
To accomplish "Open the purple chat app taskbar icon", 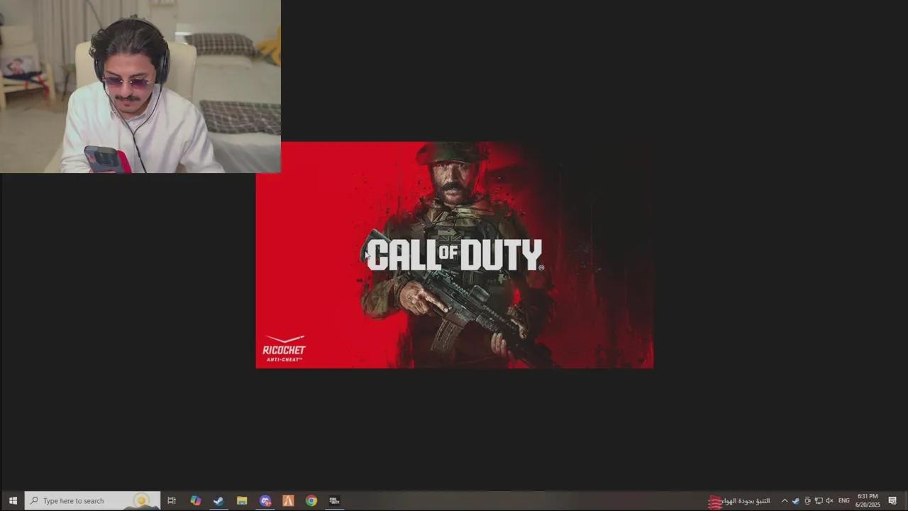I will point(265,500).
